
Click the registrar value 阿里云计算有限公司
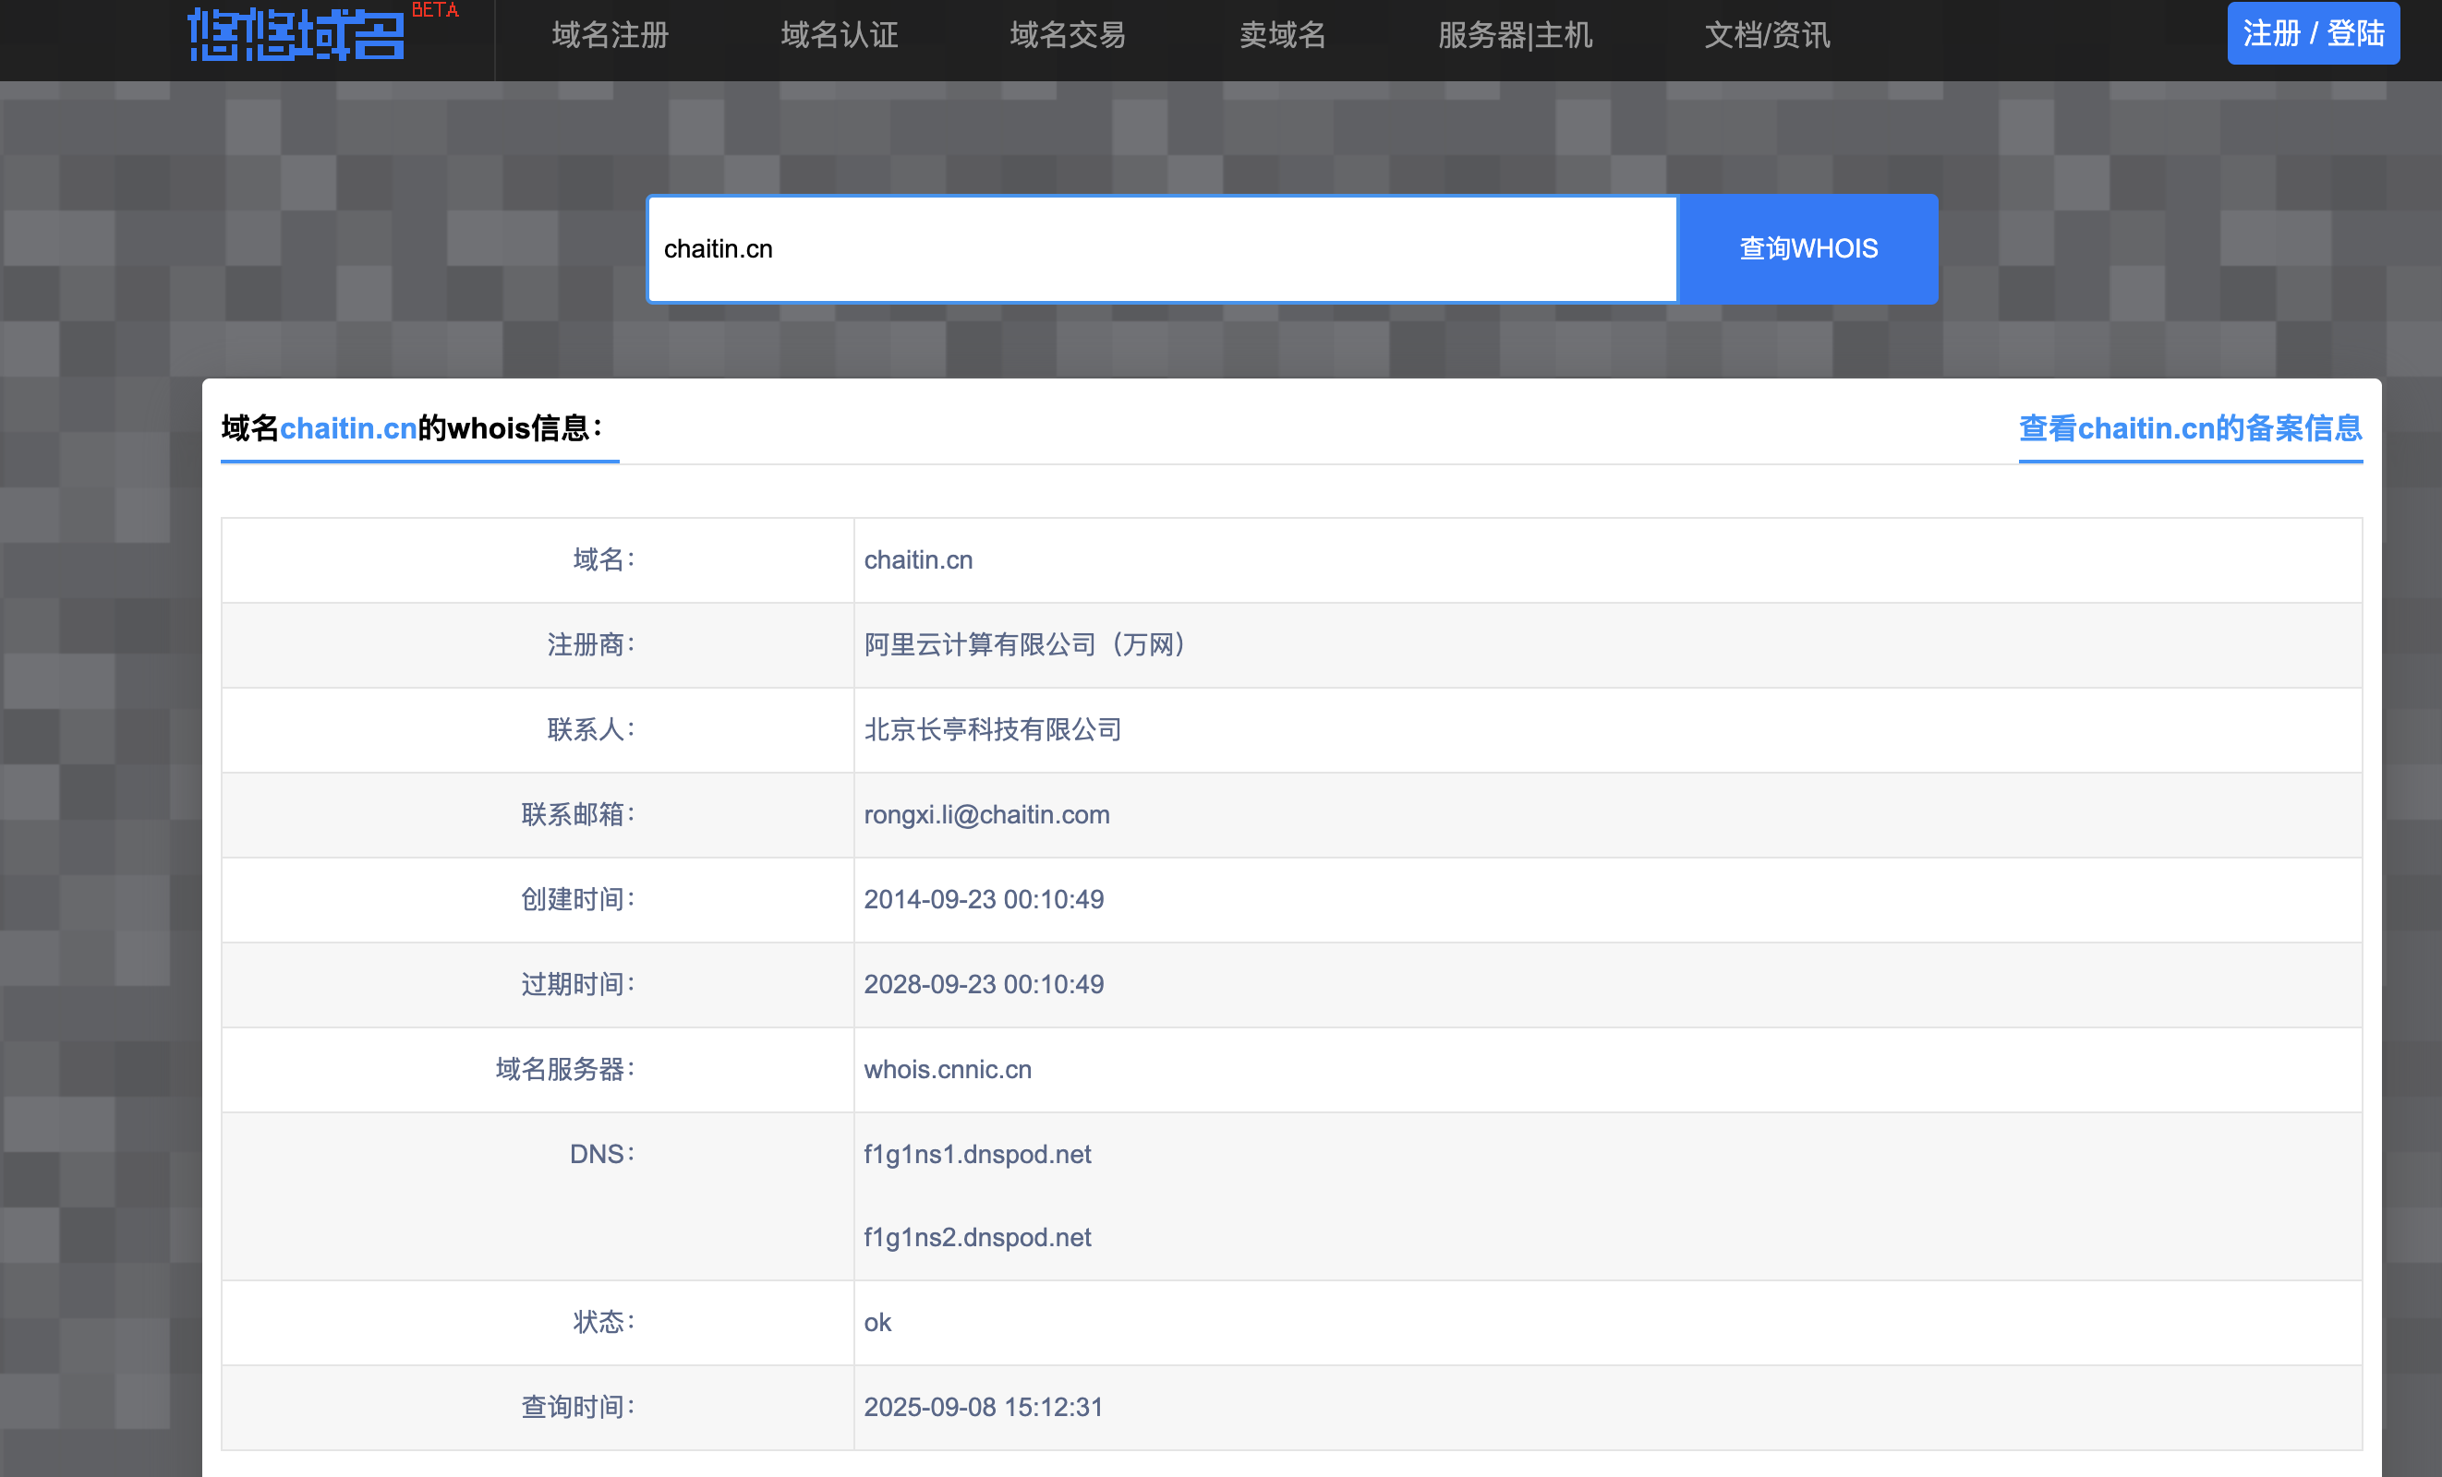point(1025,645)
